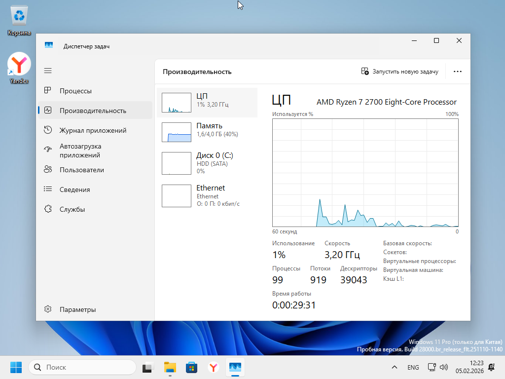The width and height of the screenshot is (505, 379).
Task: Open the Процессы page icon
Action: (x=48, y=91)
